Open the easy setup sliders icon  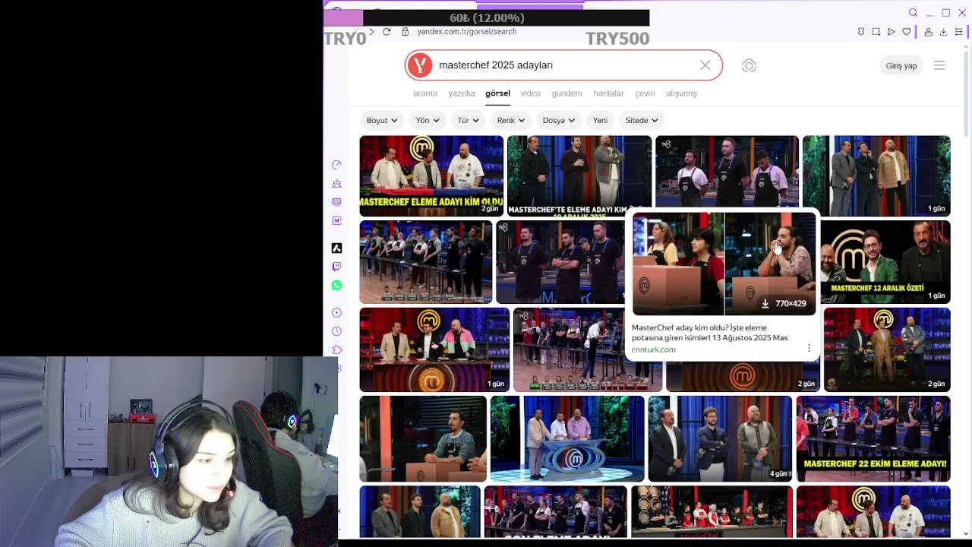(x=958, y=32)
